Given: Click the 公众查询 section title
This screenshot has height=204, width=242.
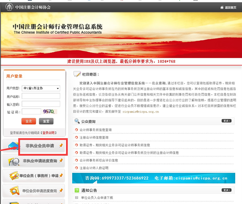Looking at the screenshot, I should pos(88,122).
